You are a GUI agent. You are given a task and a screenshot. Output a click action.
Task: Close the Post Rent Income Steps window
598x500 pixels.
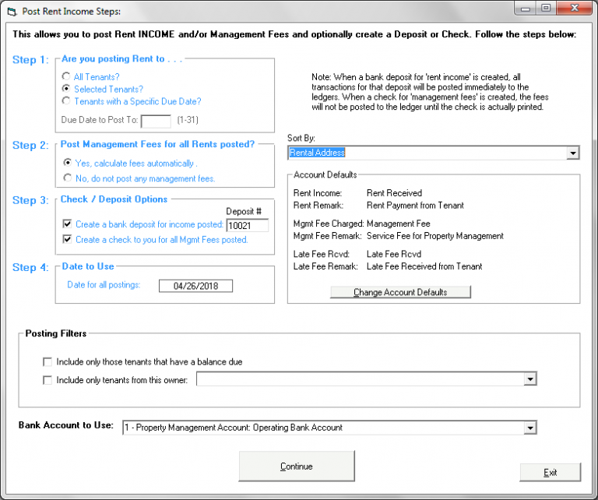[x=575, y=8]
